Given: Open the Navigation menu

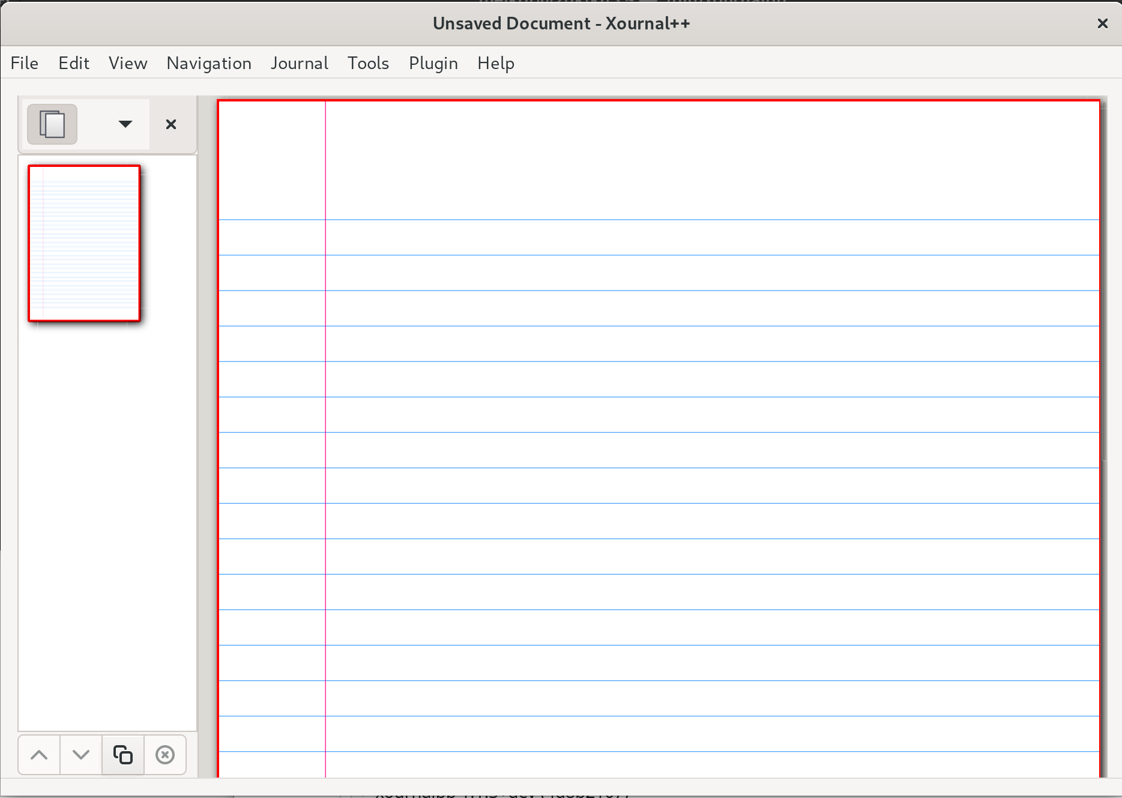Looking at the screenshot, I should [209, 63].
